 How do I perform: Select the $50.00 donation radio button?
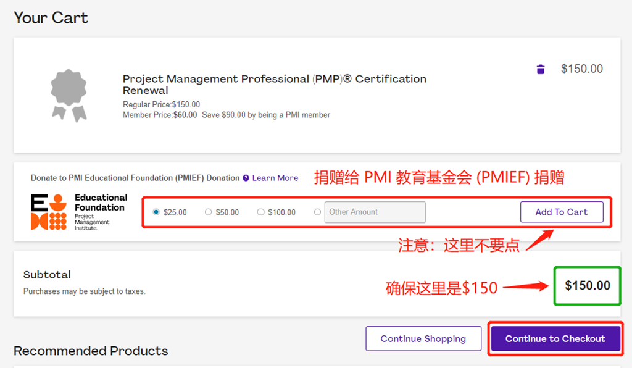(208, 212)
